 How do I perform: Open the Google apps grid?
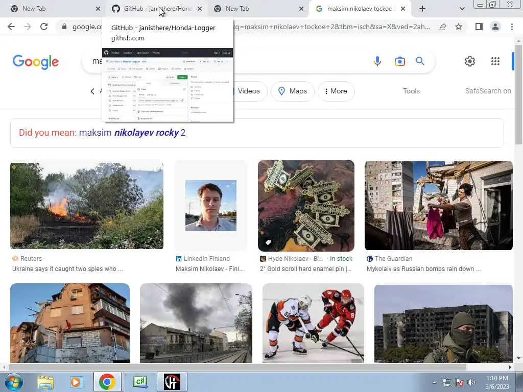pyautogui.click(x=495, y=61)
